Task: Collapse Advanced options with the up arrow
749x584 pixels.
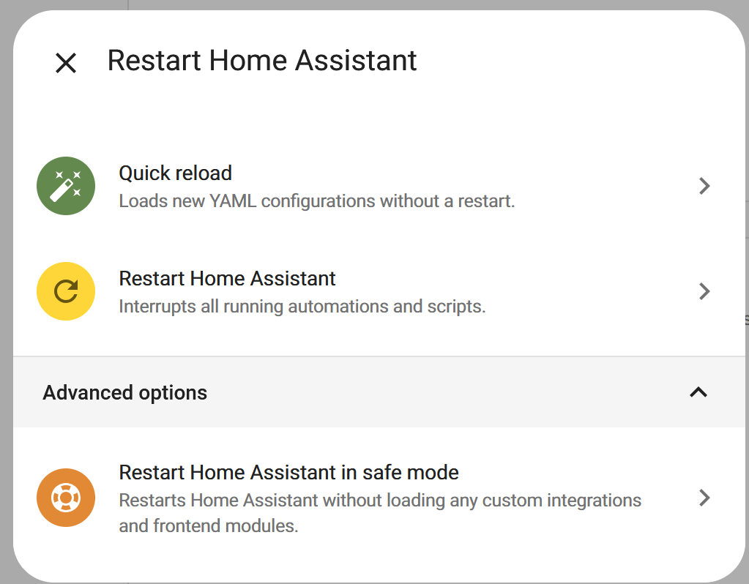Action: click(698, 392)
